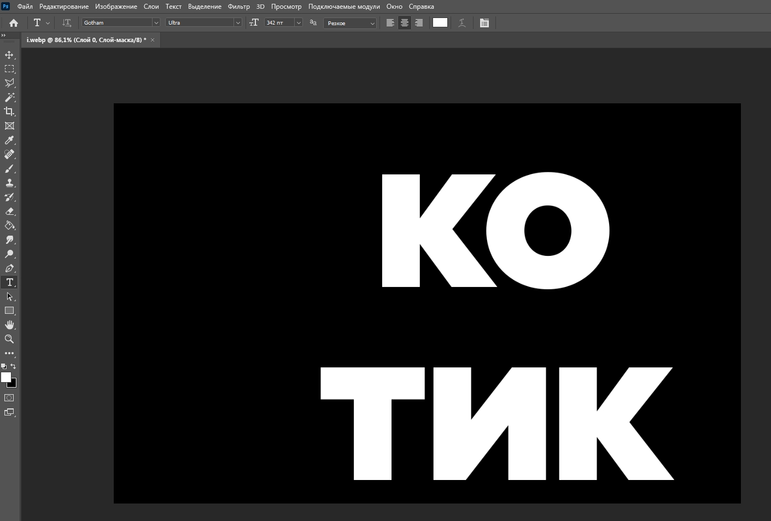Open Create Warped Text dialog
The height and width of the screenshot is (521, 771).
462,23
